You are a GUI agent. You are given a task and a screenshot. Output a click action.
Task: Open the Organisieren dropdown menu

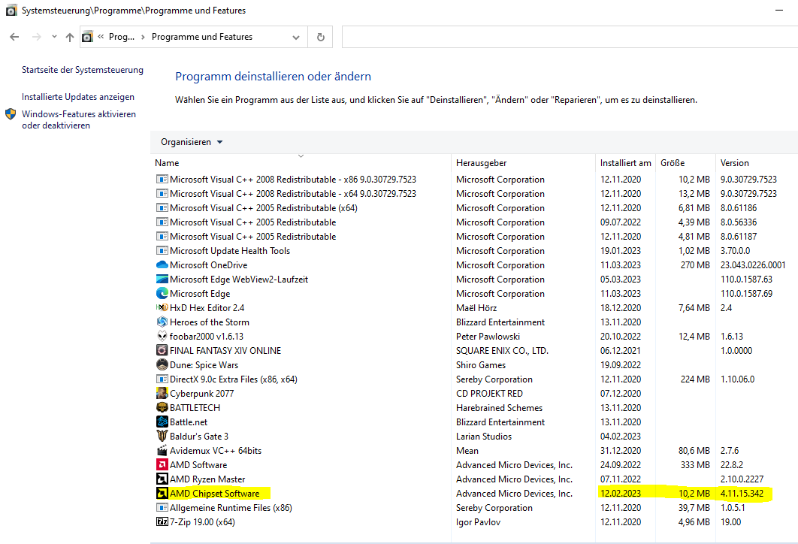coord(192,142)
